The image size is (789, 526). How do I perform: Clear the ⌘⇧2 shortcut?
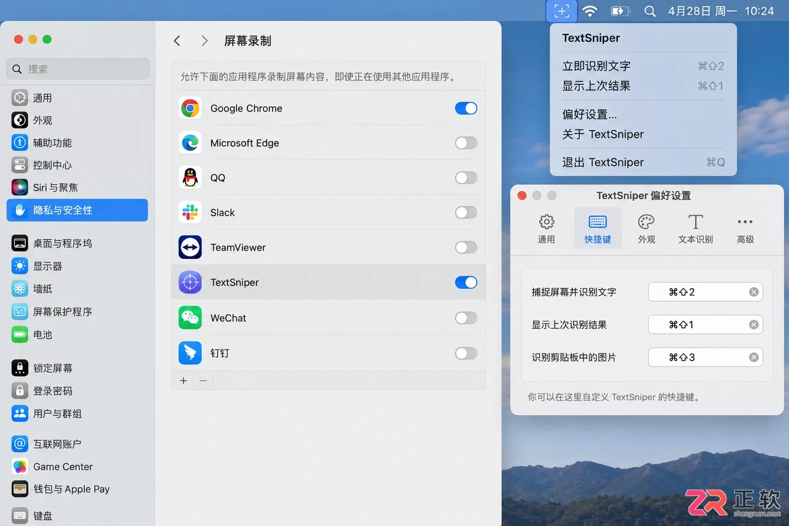754,292
